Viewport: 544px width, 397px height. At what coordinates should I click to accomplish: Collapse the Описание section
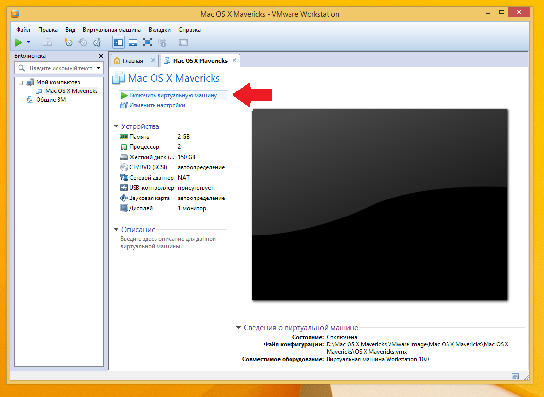point(116,229)
